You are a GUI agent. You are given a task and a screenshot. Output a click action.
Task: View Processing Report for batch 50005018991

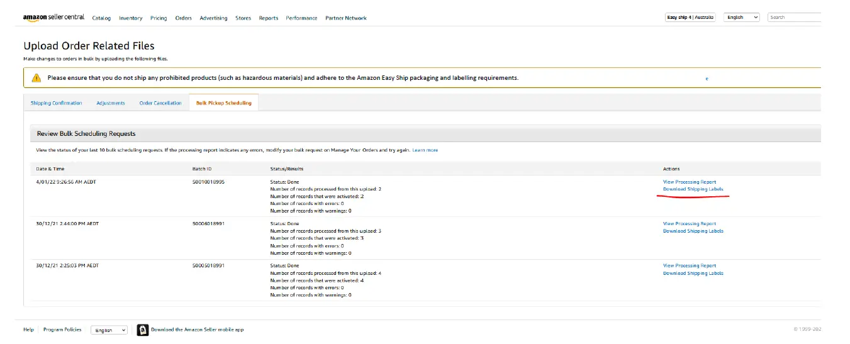[x=690, y=266]
